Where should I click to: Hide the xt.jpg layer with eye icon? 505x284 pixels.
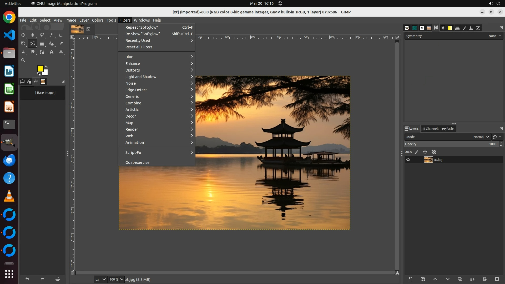408,160
